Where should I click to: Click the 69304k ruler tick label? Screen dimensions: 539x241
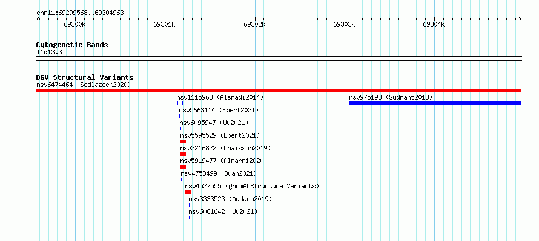[x=434, y=24]
